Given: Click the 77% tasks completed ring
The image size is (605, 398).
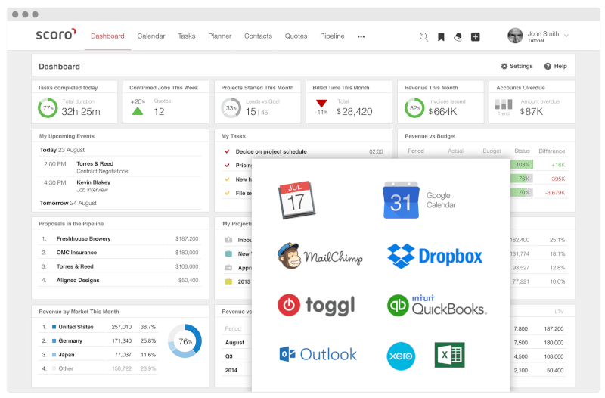Looking at the screenshot, I should (48, 108).
